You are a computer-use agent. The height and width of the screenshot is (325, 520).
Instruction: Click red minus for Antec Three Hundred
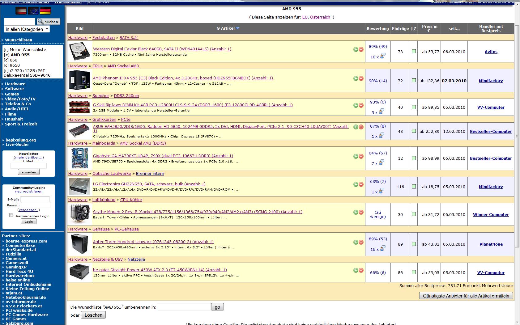pos(361,242)
